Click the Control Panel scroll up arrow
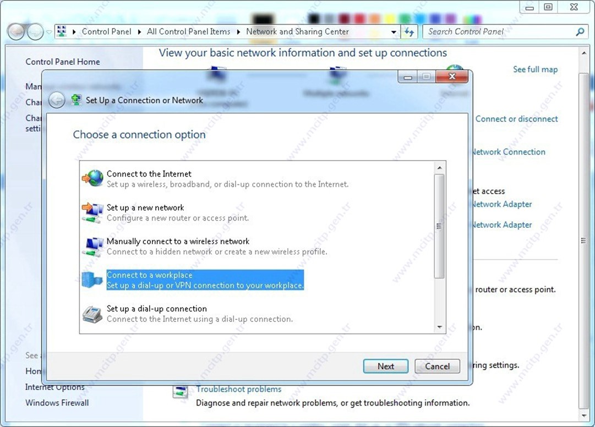This screenshot has width=595, height=427. pos(583,53)
